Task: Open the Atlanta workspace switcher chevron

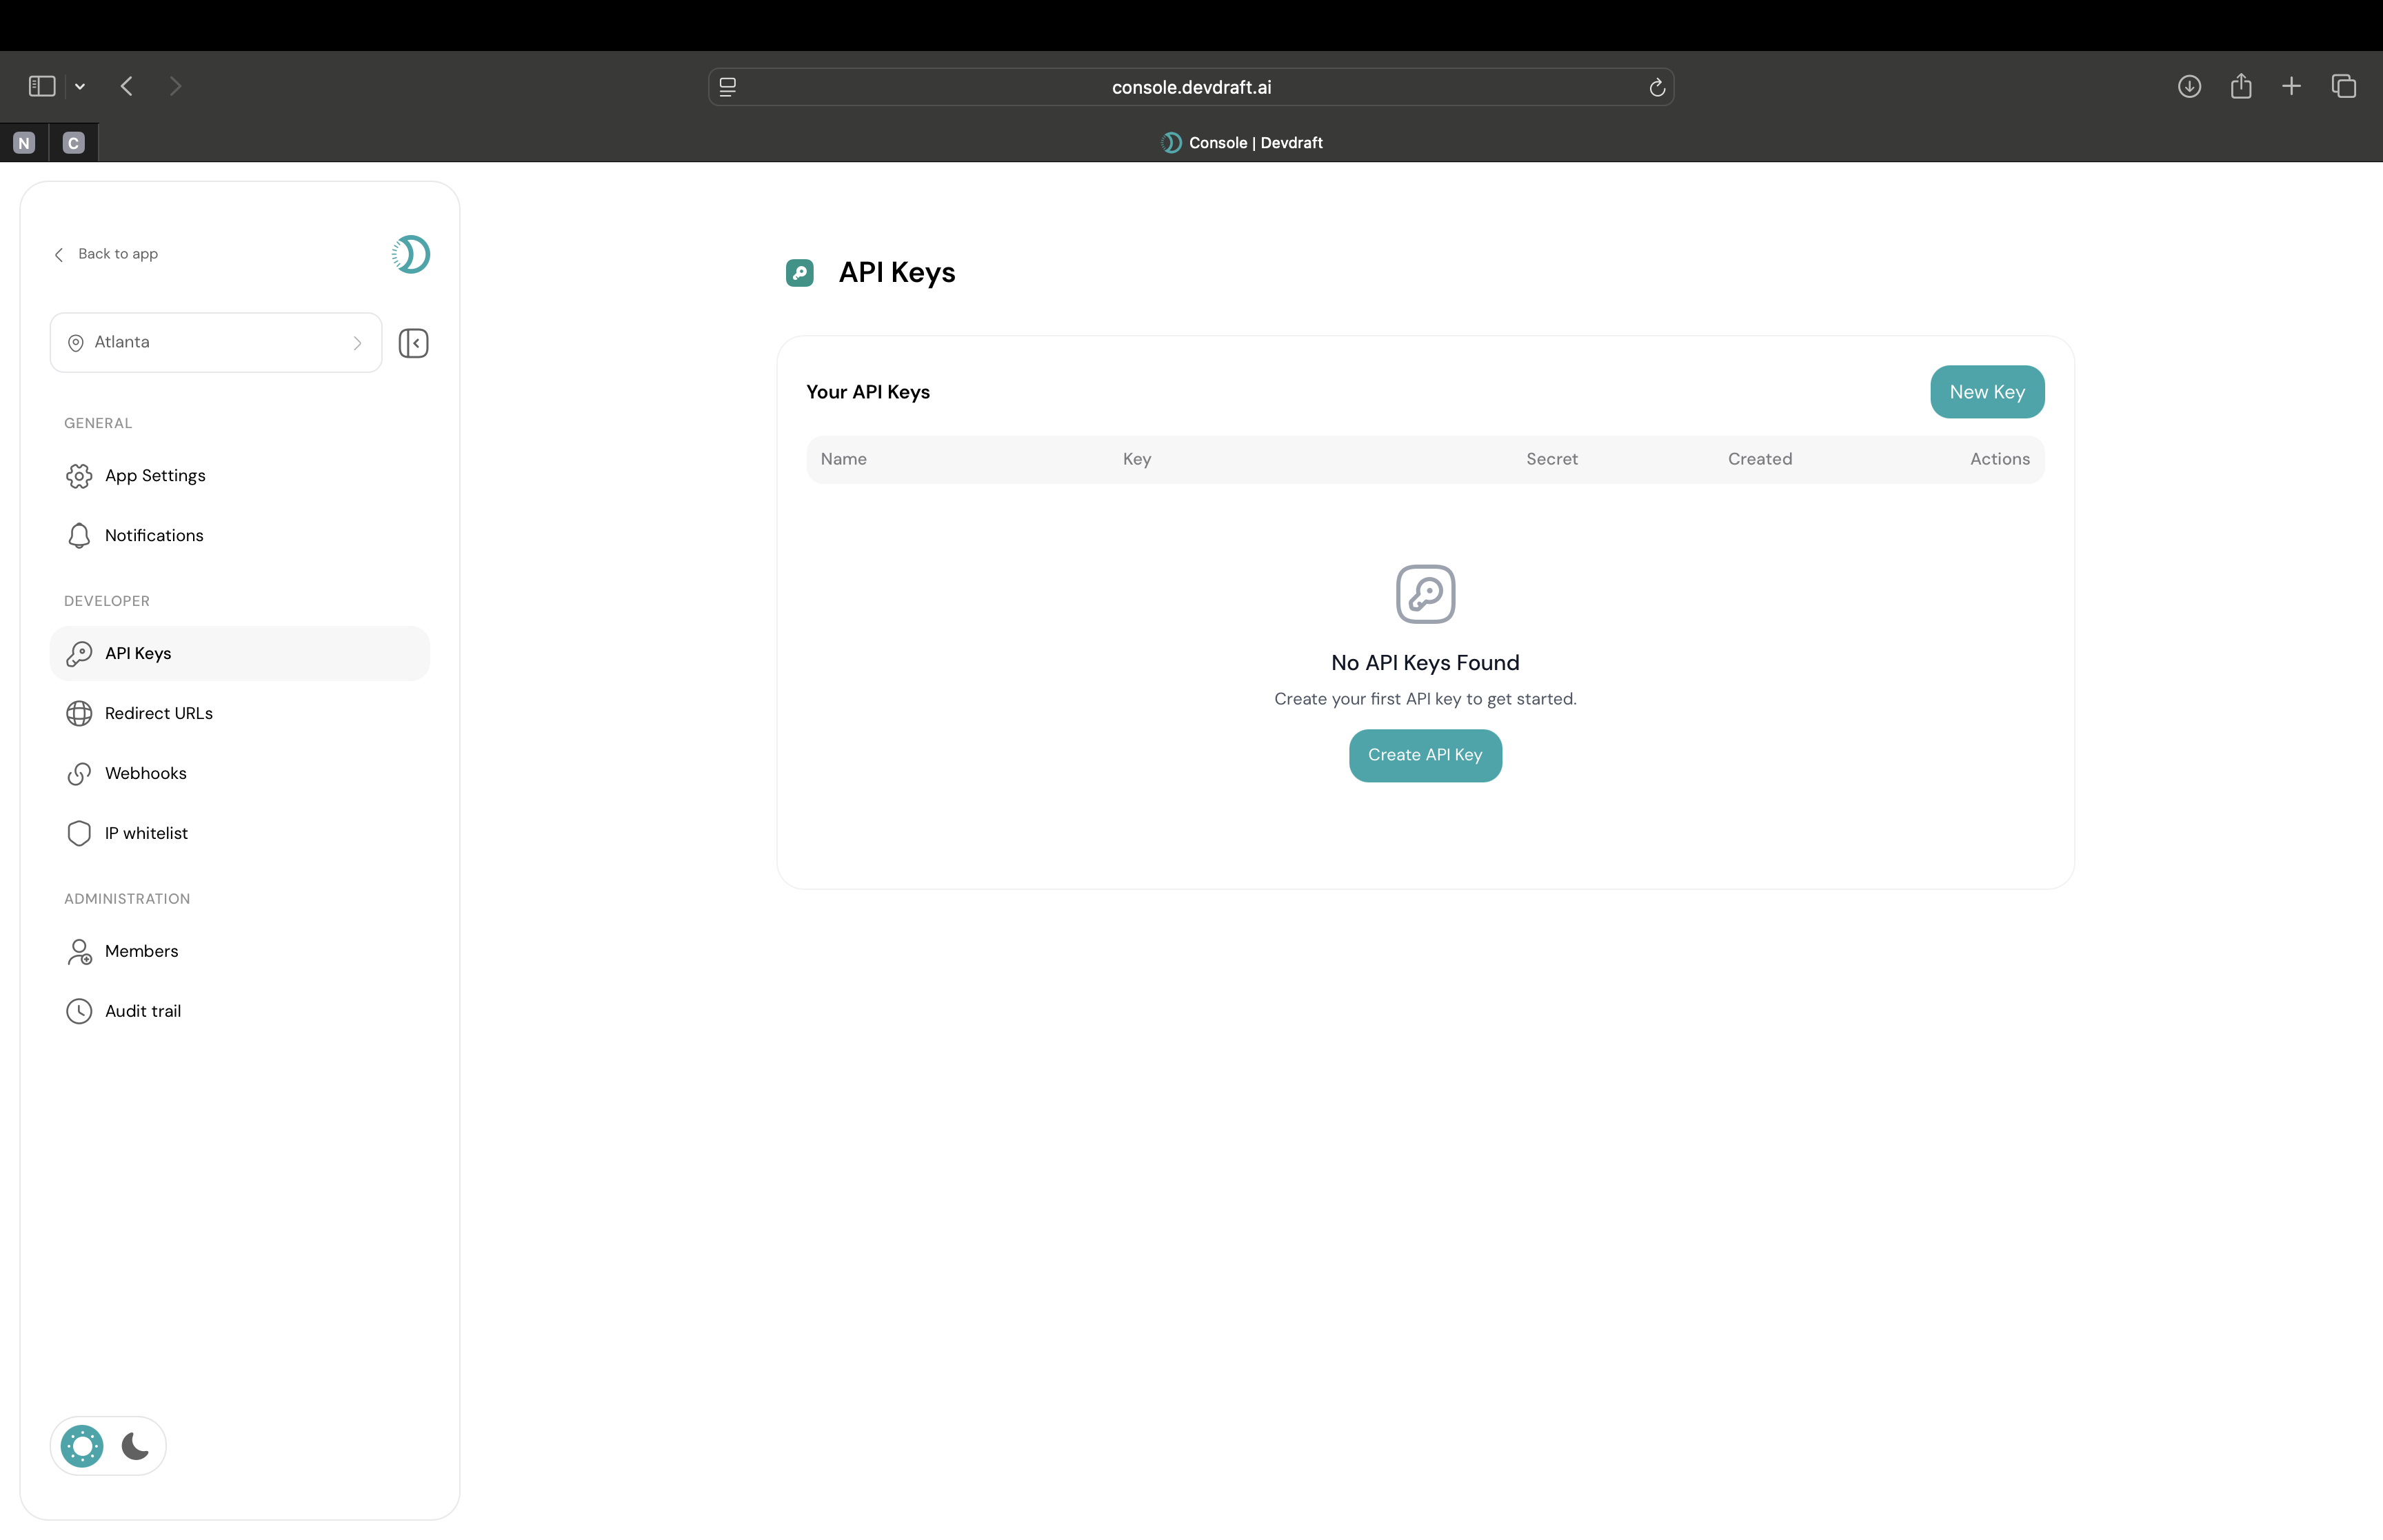Action: click(x=357, y=343)
